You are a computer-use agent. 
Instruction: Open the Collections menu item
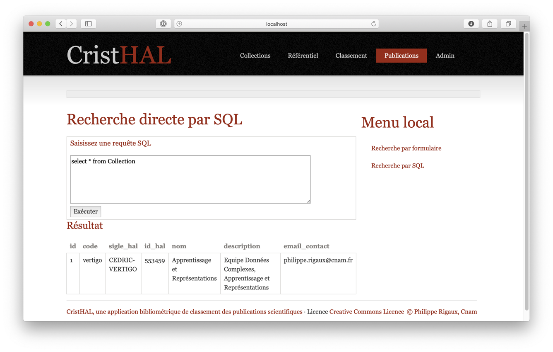(x=255, y=56)
